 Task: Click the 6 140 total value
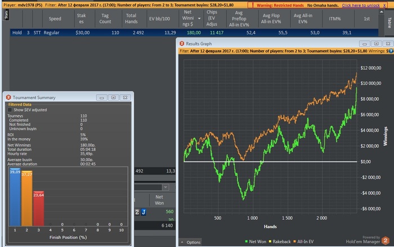tap(167, 226)
